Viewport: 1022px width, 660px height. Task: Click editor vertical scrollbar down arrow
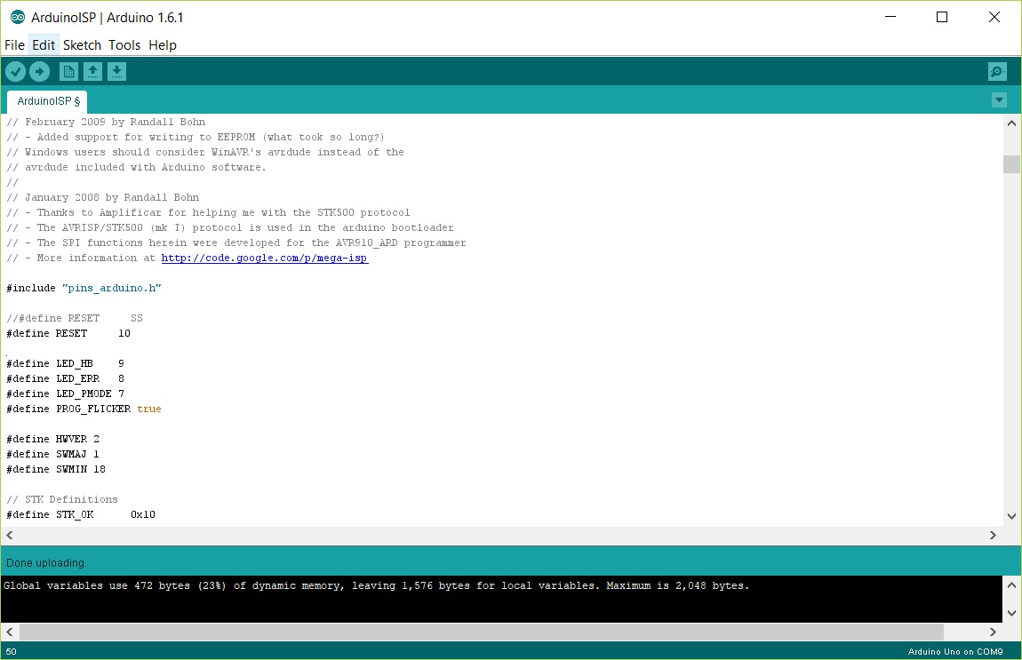click(1011, 516)
